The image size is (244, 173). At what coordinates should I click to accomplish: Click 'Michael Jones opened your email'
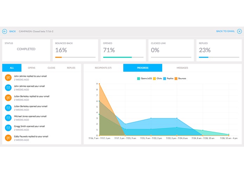click(30, 116)
